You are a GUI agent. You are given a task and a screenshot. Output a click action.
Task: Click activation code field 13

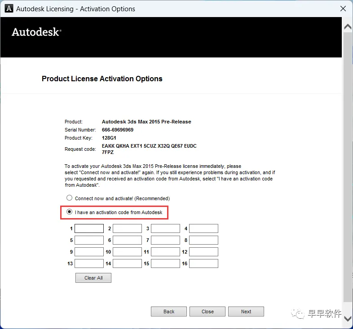(89, 263)
